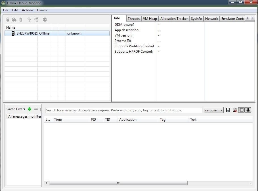Select the All messages (no filter) entry
This screenshot has height=191, width=258.
click(x=24, y=116)
